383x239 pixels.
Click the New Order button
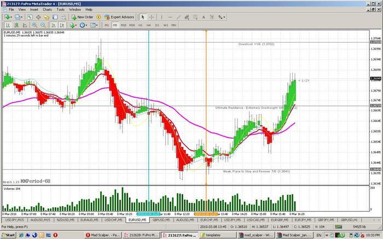pyautogui.click(x=82, y=17)
